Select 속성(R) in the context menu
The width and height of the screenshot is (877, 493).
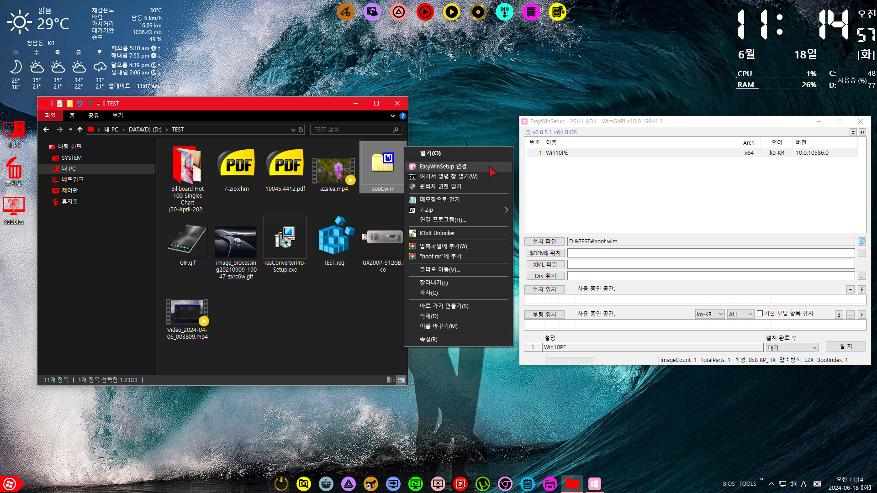(x=458, y=339)
